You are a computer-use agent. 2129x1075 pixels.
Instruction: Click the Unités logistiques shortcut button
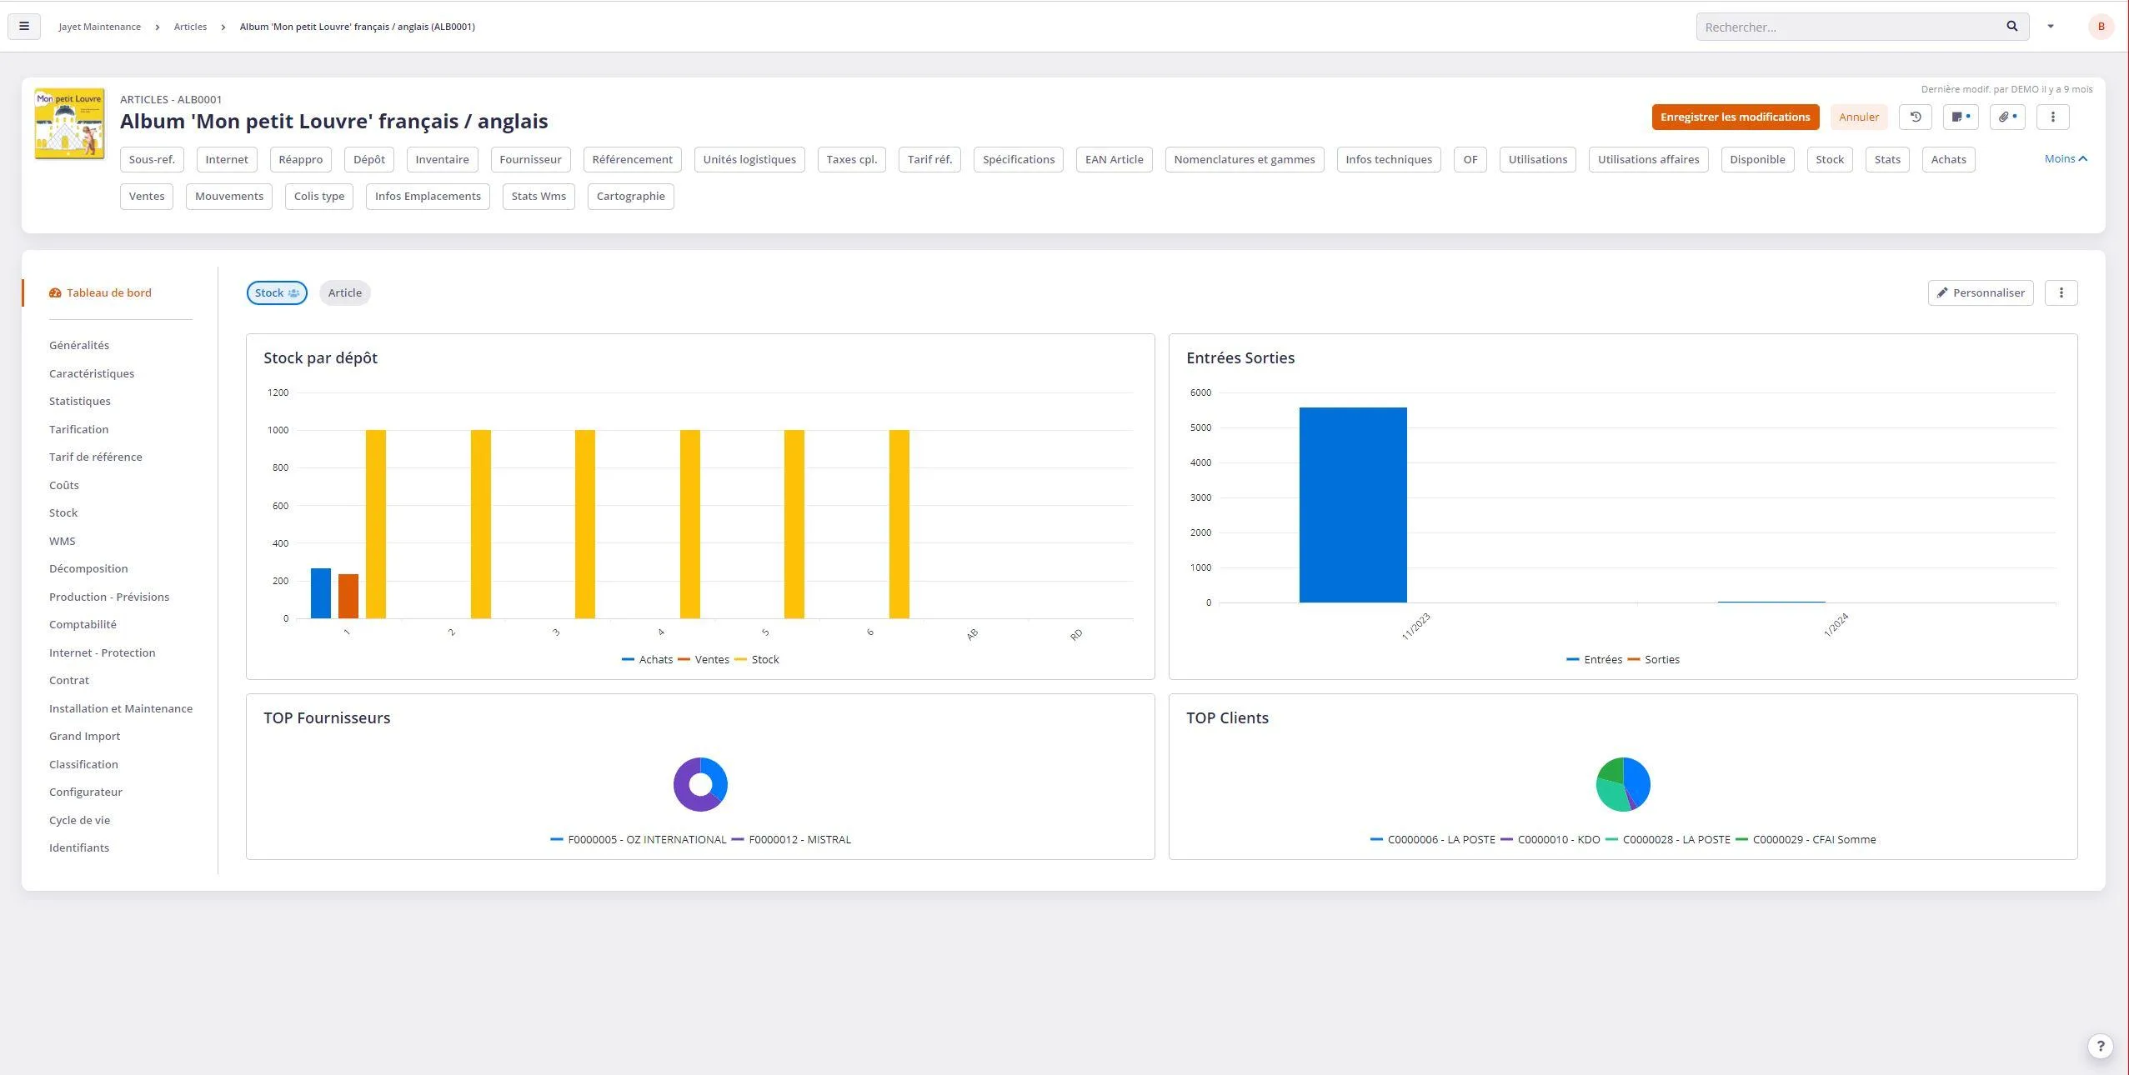(749, 159)
